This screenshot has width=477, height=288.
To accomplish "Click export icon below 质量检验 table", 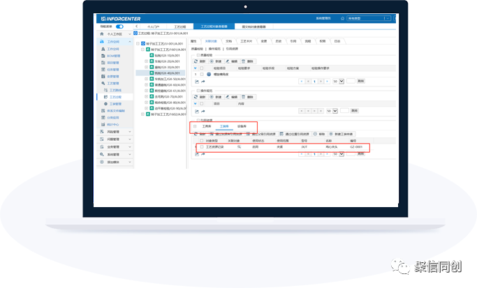I will [197, 82].
